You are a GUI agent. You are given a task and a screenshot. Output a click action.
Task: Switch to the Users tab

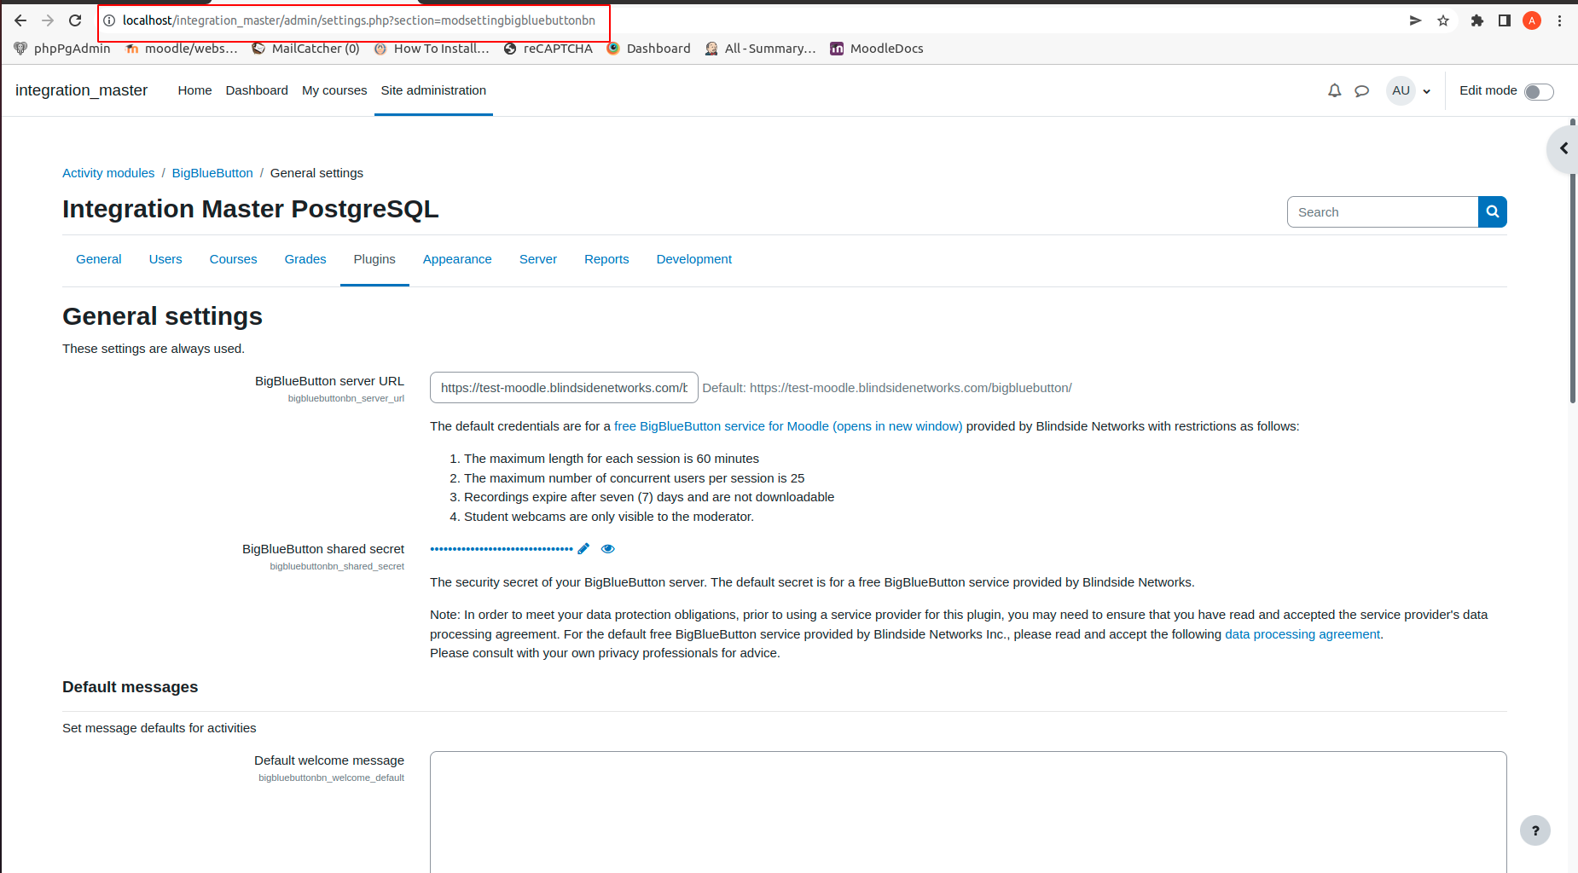point(165,259)
